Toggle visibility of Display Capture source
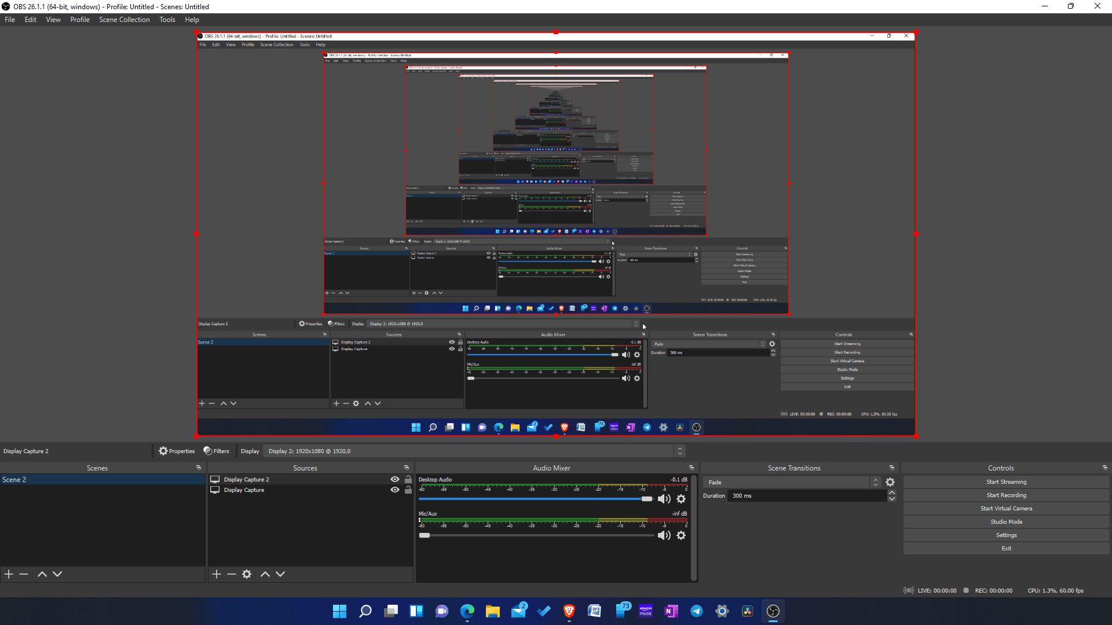The image size is (1112, 625). click(x=395, y=490)
